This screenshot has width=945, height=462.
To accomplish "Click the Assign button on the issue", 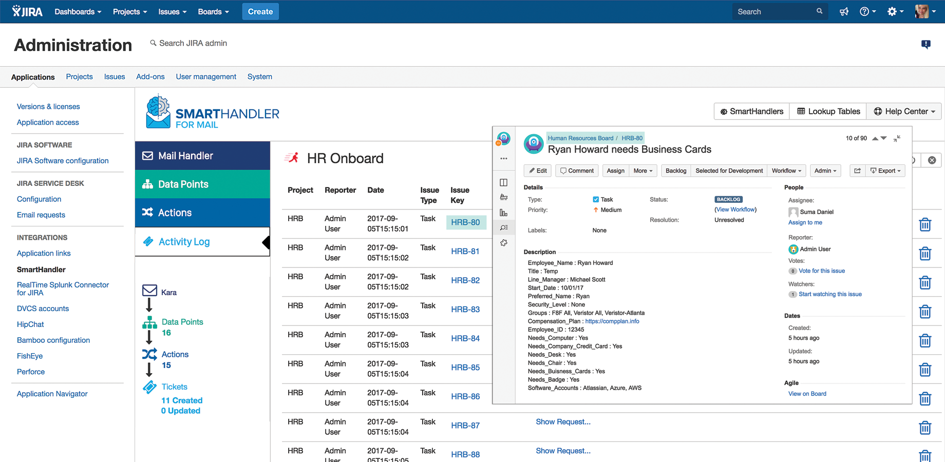I will 615,170.
